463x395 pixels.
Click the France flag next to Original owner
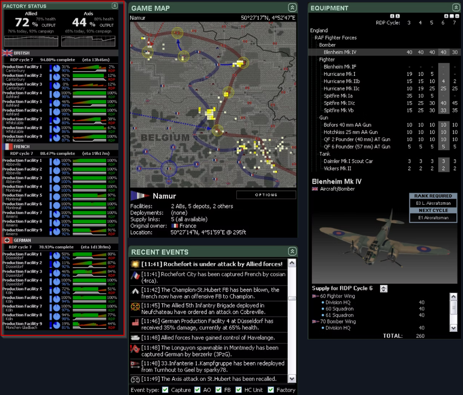(x=175, y=226)
